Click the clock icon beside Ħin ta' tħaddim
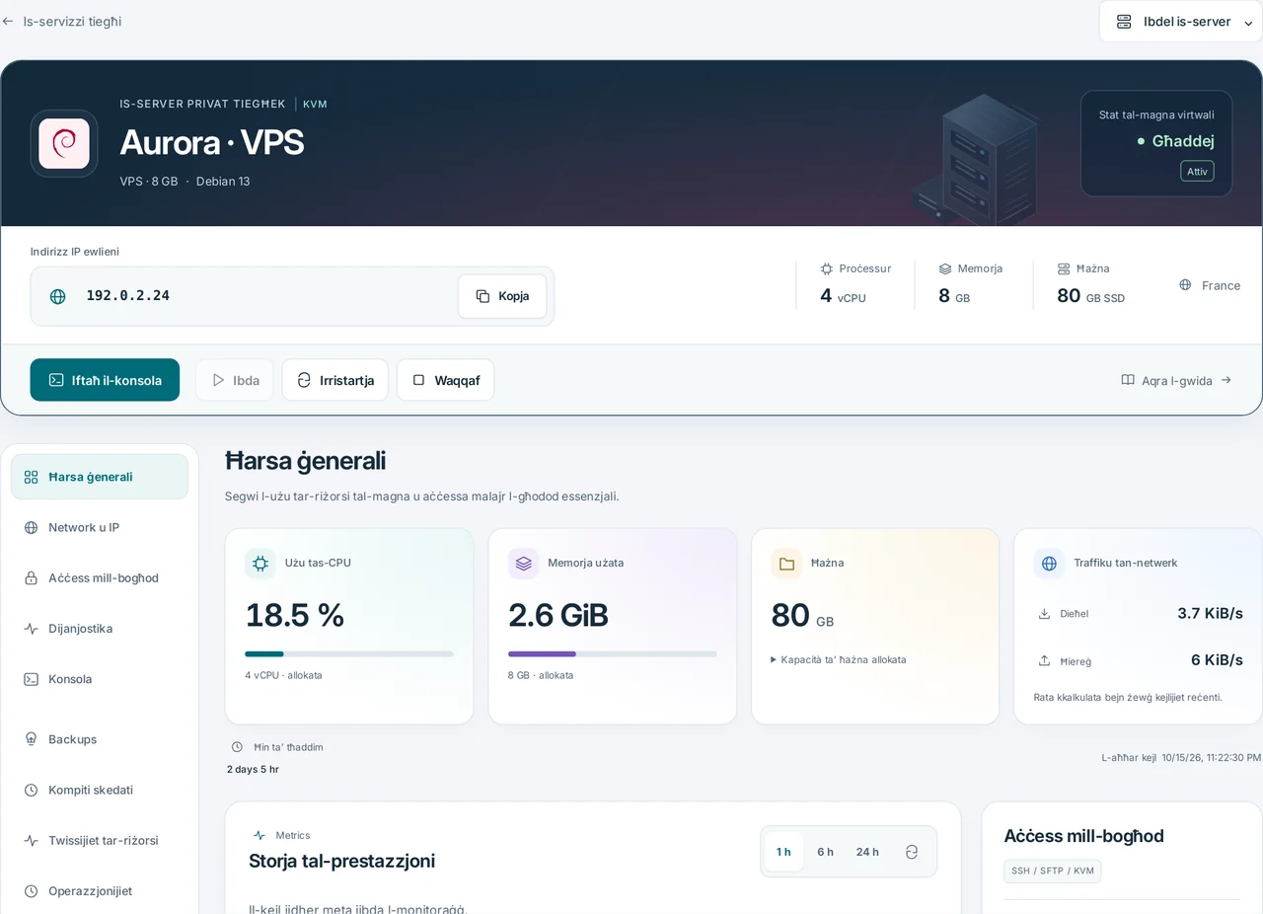 pos(237,747)
